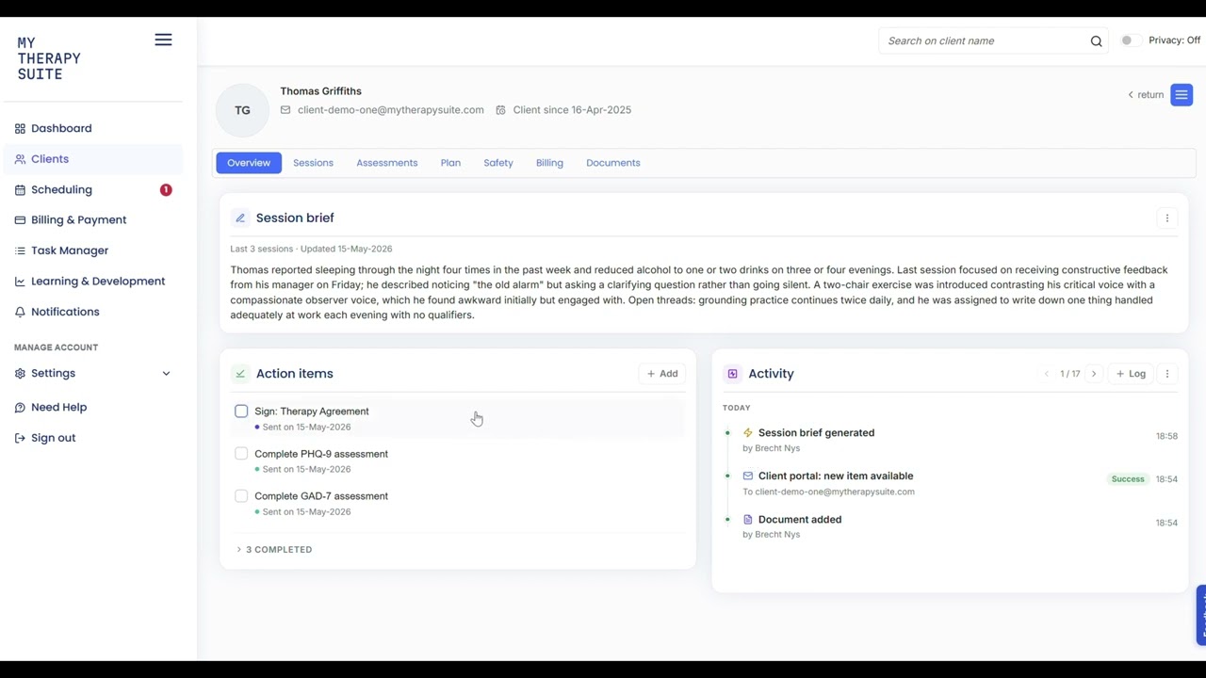Image resolution: width=1206 pixels, height=678 pixels.
Task: Expand the 3 Completed action items
Action: click(274, 550)
